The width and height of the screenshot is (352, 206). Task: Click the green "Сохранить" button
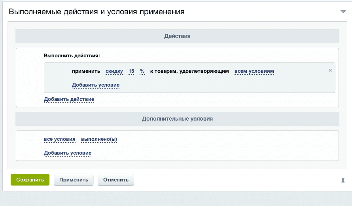30,180
